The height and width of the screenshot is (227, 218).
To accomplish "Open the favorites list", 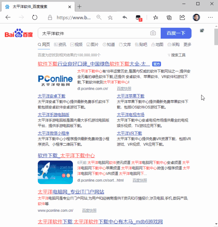I will 156,17.
